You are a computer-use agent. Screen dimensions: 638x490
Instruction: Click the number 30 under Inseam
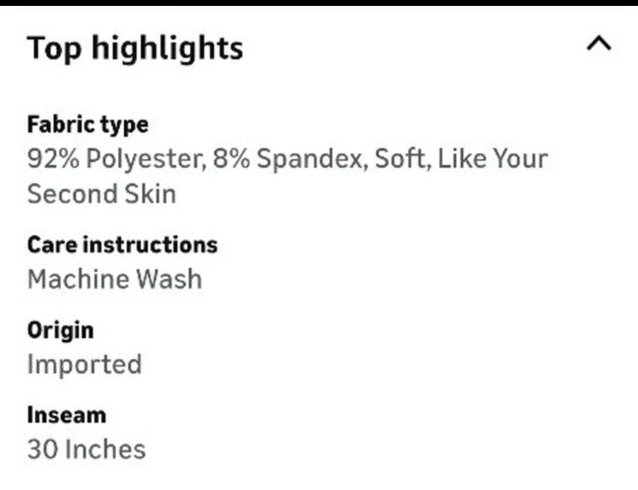[x=41, y=449]
